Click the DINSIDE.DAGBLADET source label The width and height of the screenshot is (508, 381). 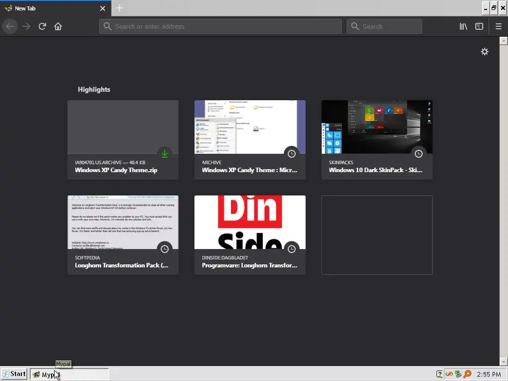click(225, 257)
